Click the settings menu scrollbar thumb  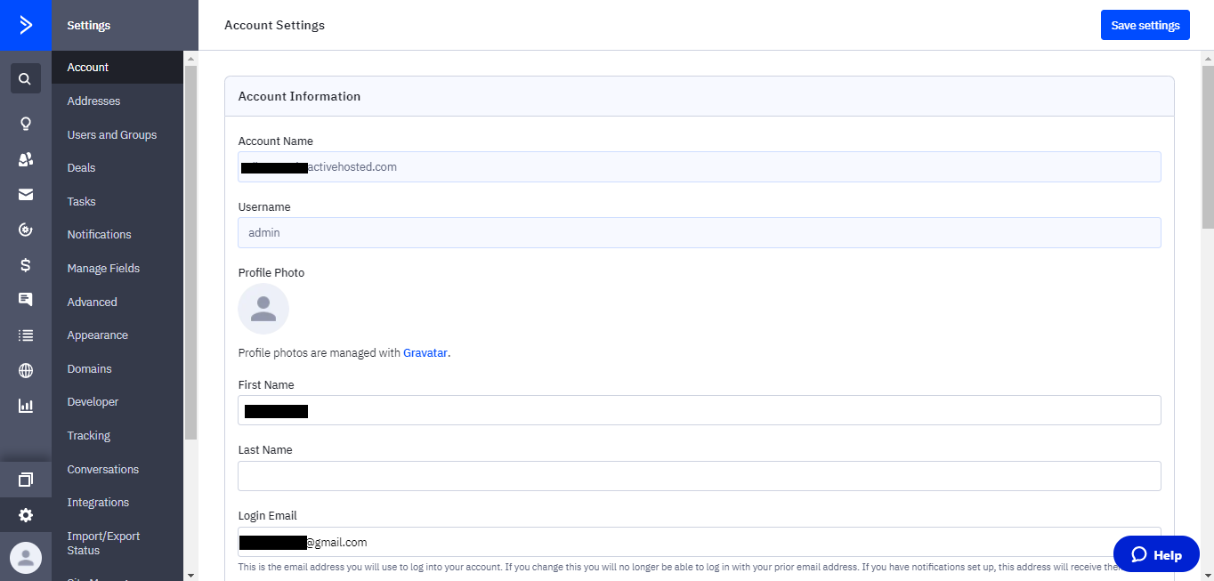click(x=190, y=252)
